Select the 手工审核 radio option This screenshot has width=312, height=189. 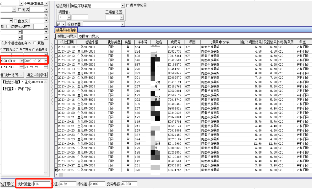[17, 50]
